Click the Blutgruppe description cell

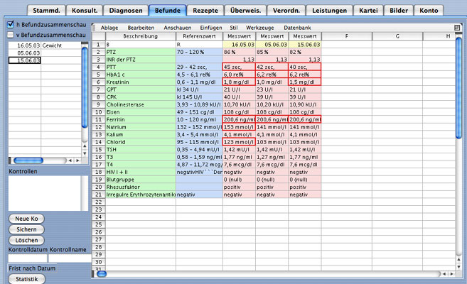(141, 180)
